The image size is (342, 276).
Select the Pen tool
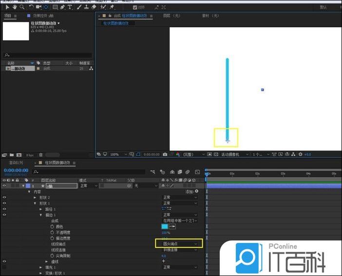tap(62, 7)
